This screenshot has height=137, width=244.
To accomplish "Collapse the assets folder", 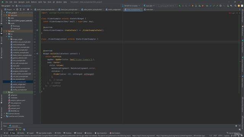I will coord(6,23).
